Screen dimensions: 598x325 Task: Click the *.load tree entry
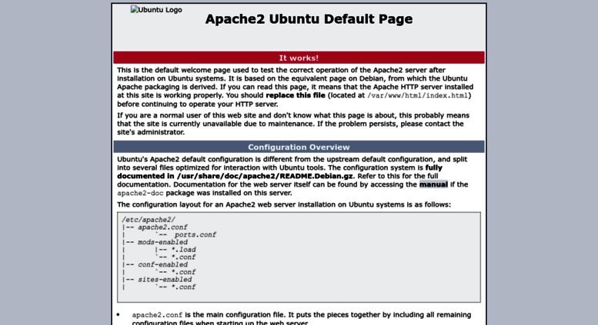183,250
